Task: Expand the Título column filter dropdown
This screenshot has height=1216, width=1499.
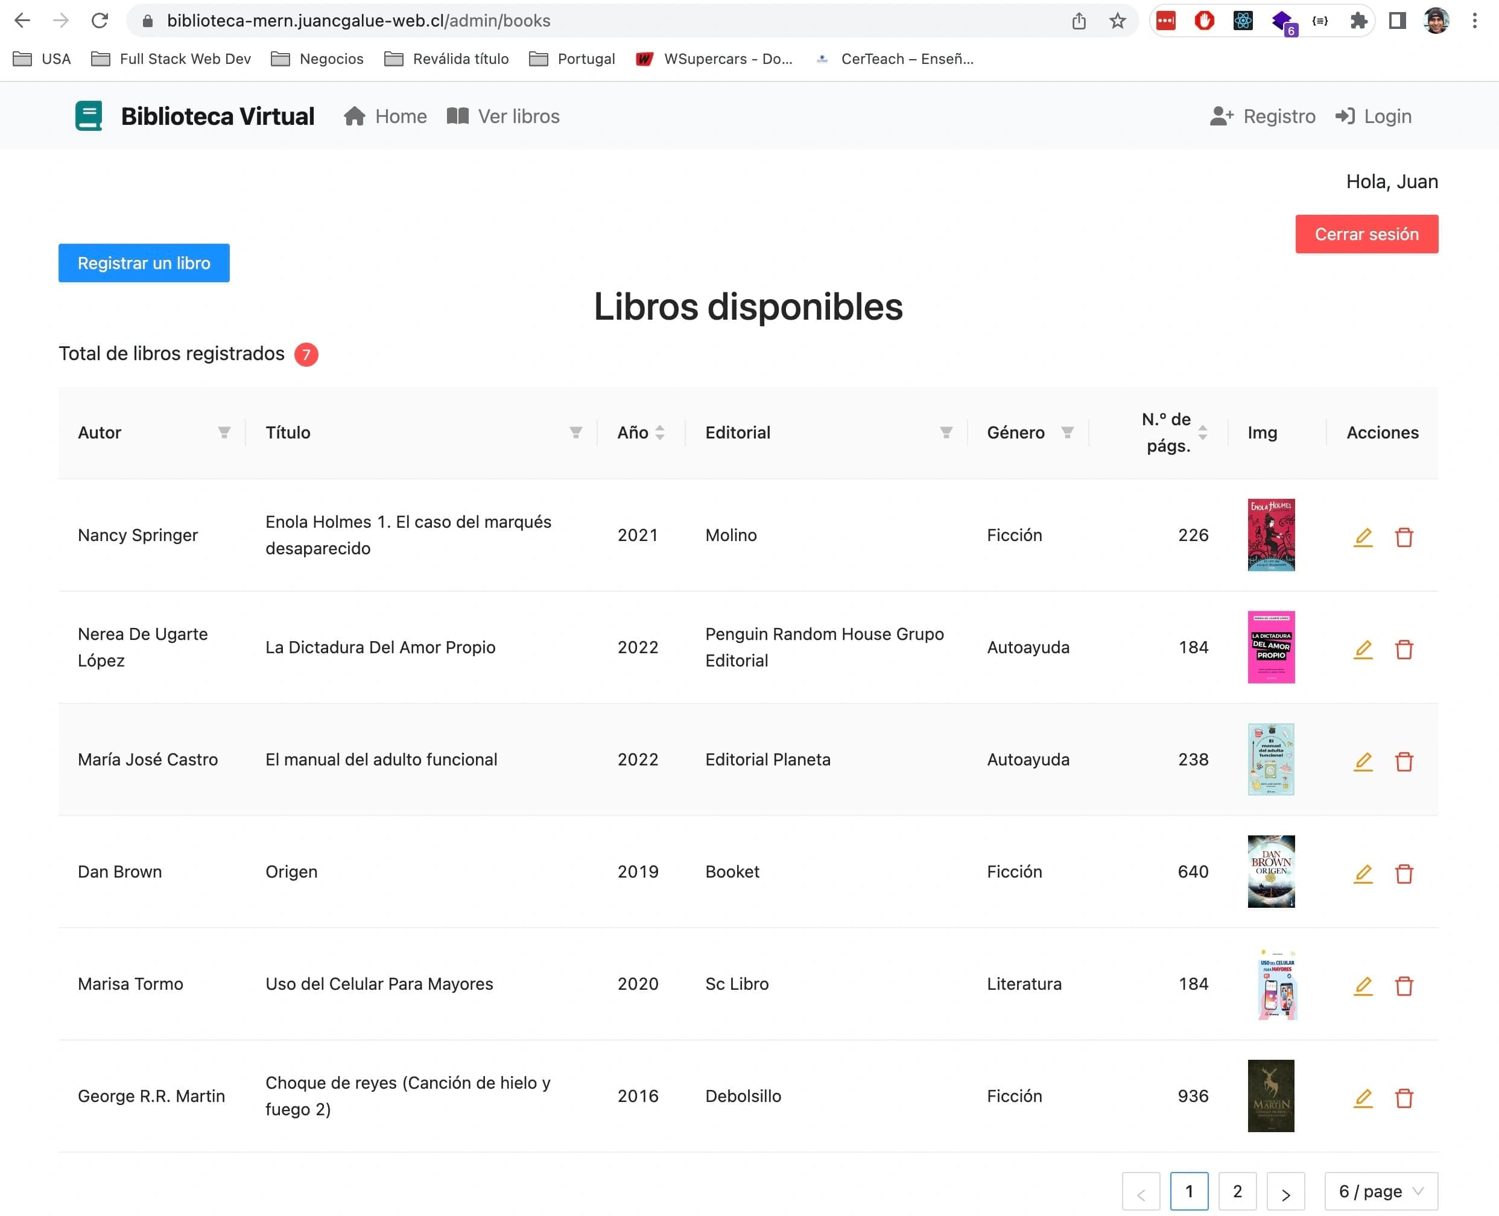Action: [574, 432]
